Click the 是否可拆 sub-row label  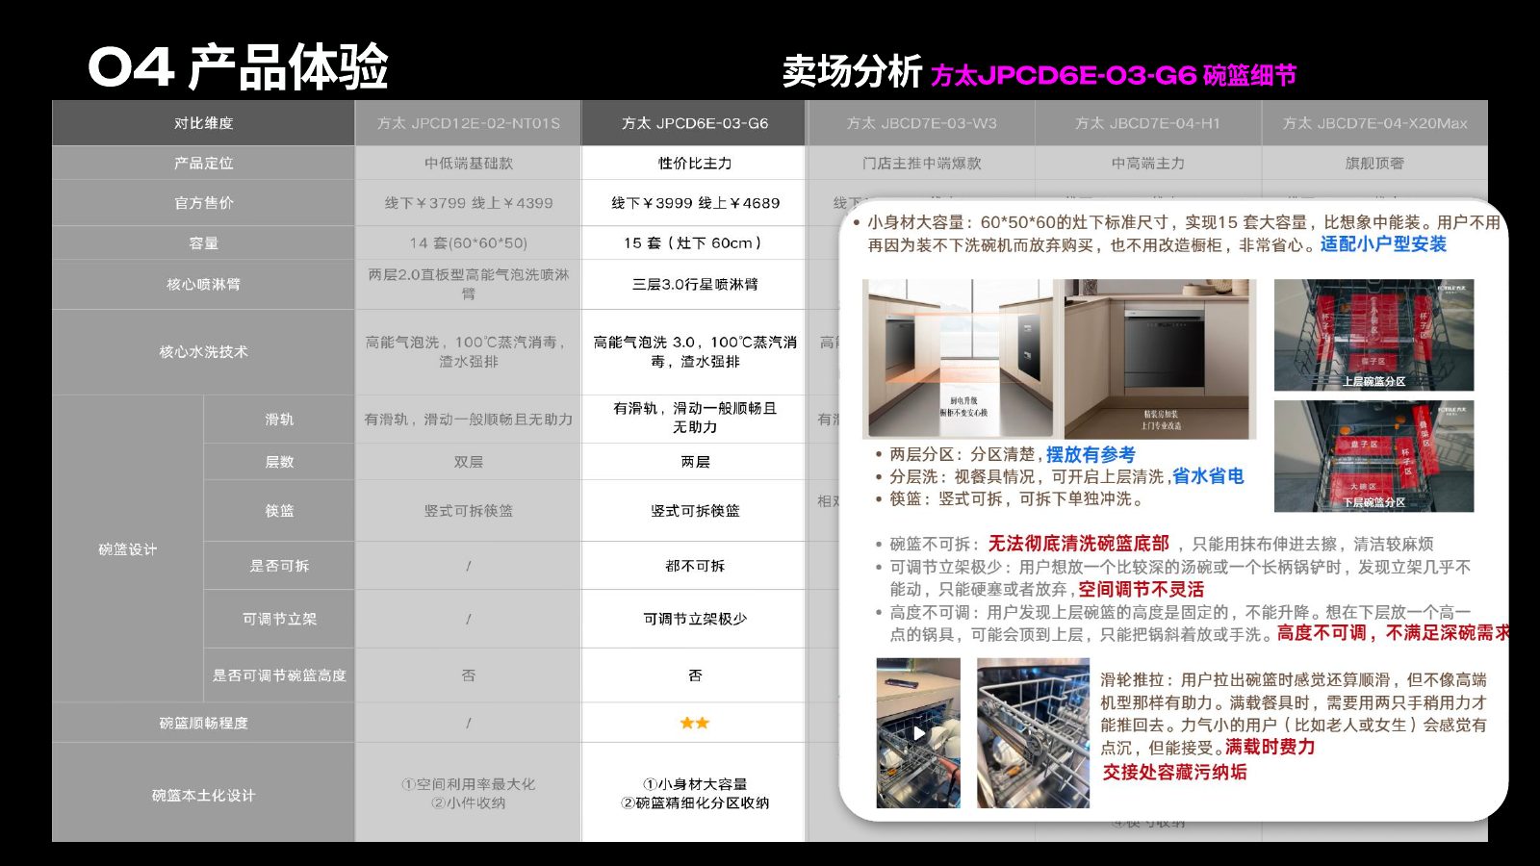tap(279, 565)
